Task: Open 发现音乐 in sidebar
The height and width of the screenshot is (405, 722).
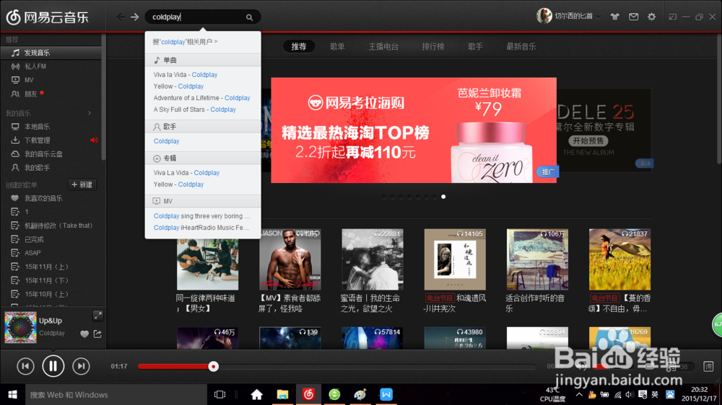Action: tap(51, 53)
